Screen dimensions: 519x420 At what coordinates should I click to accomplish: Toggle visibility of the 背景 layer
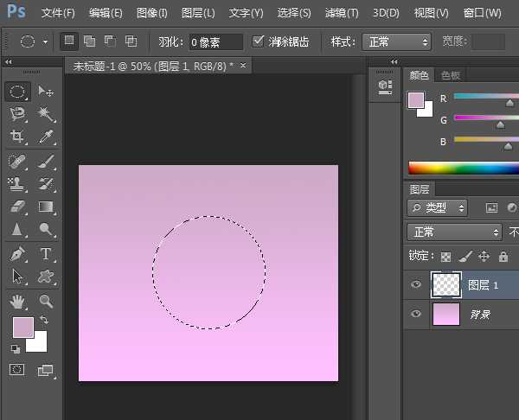pyautogui.click(x=416, y=314)
